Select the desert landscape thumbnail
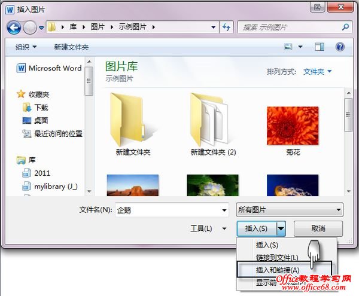 pyautogui.click(x=133, y=185)
